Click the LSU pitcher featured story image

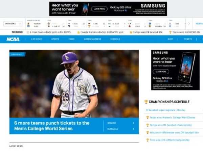74,84
